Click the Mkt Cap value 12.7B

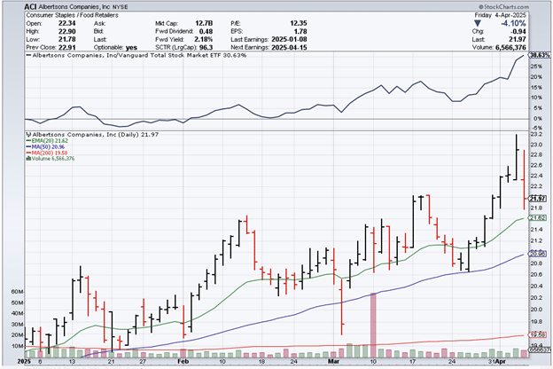click(x=204, y=23)
